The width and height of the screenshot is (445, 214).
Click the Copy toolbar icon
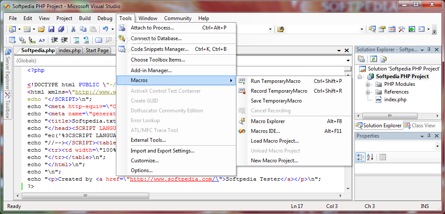tap(83, 29)
